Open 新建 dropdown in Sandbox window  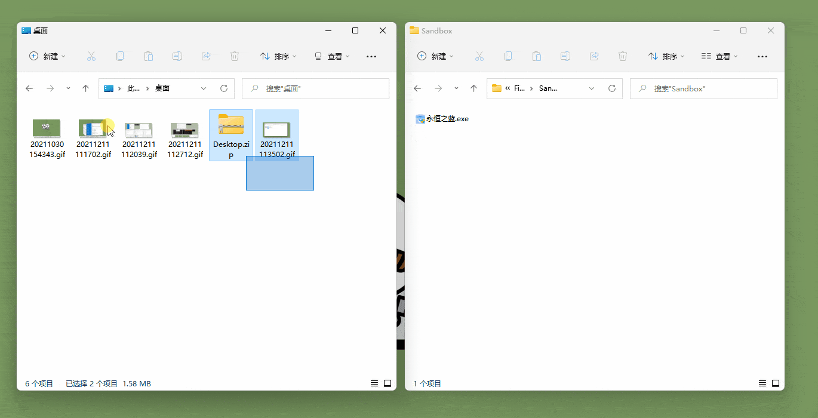tap(435, 56)
